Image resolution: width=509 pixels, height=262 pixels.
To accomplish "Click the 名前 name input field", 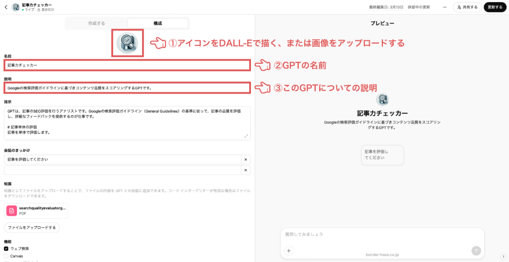I will point(127,65).
